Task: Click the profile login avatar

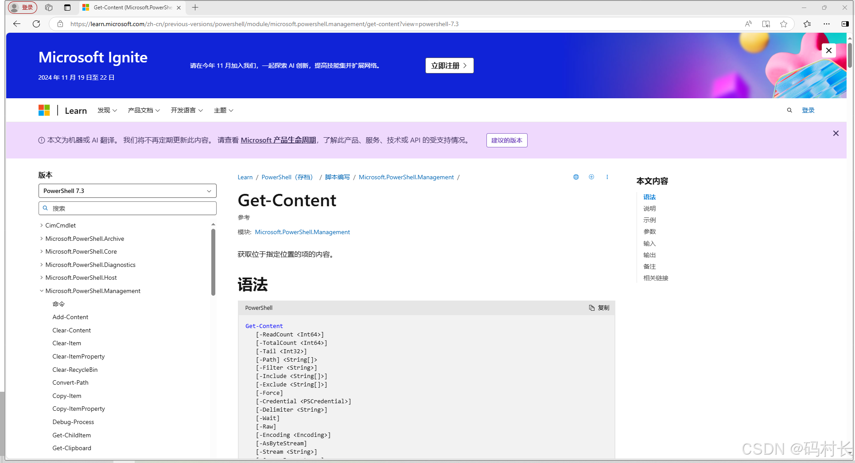Action: coord(22,8)
